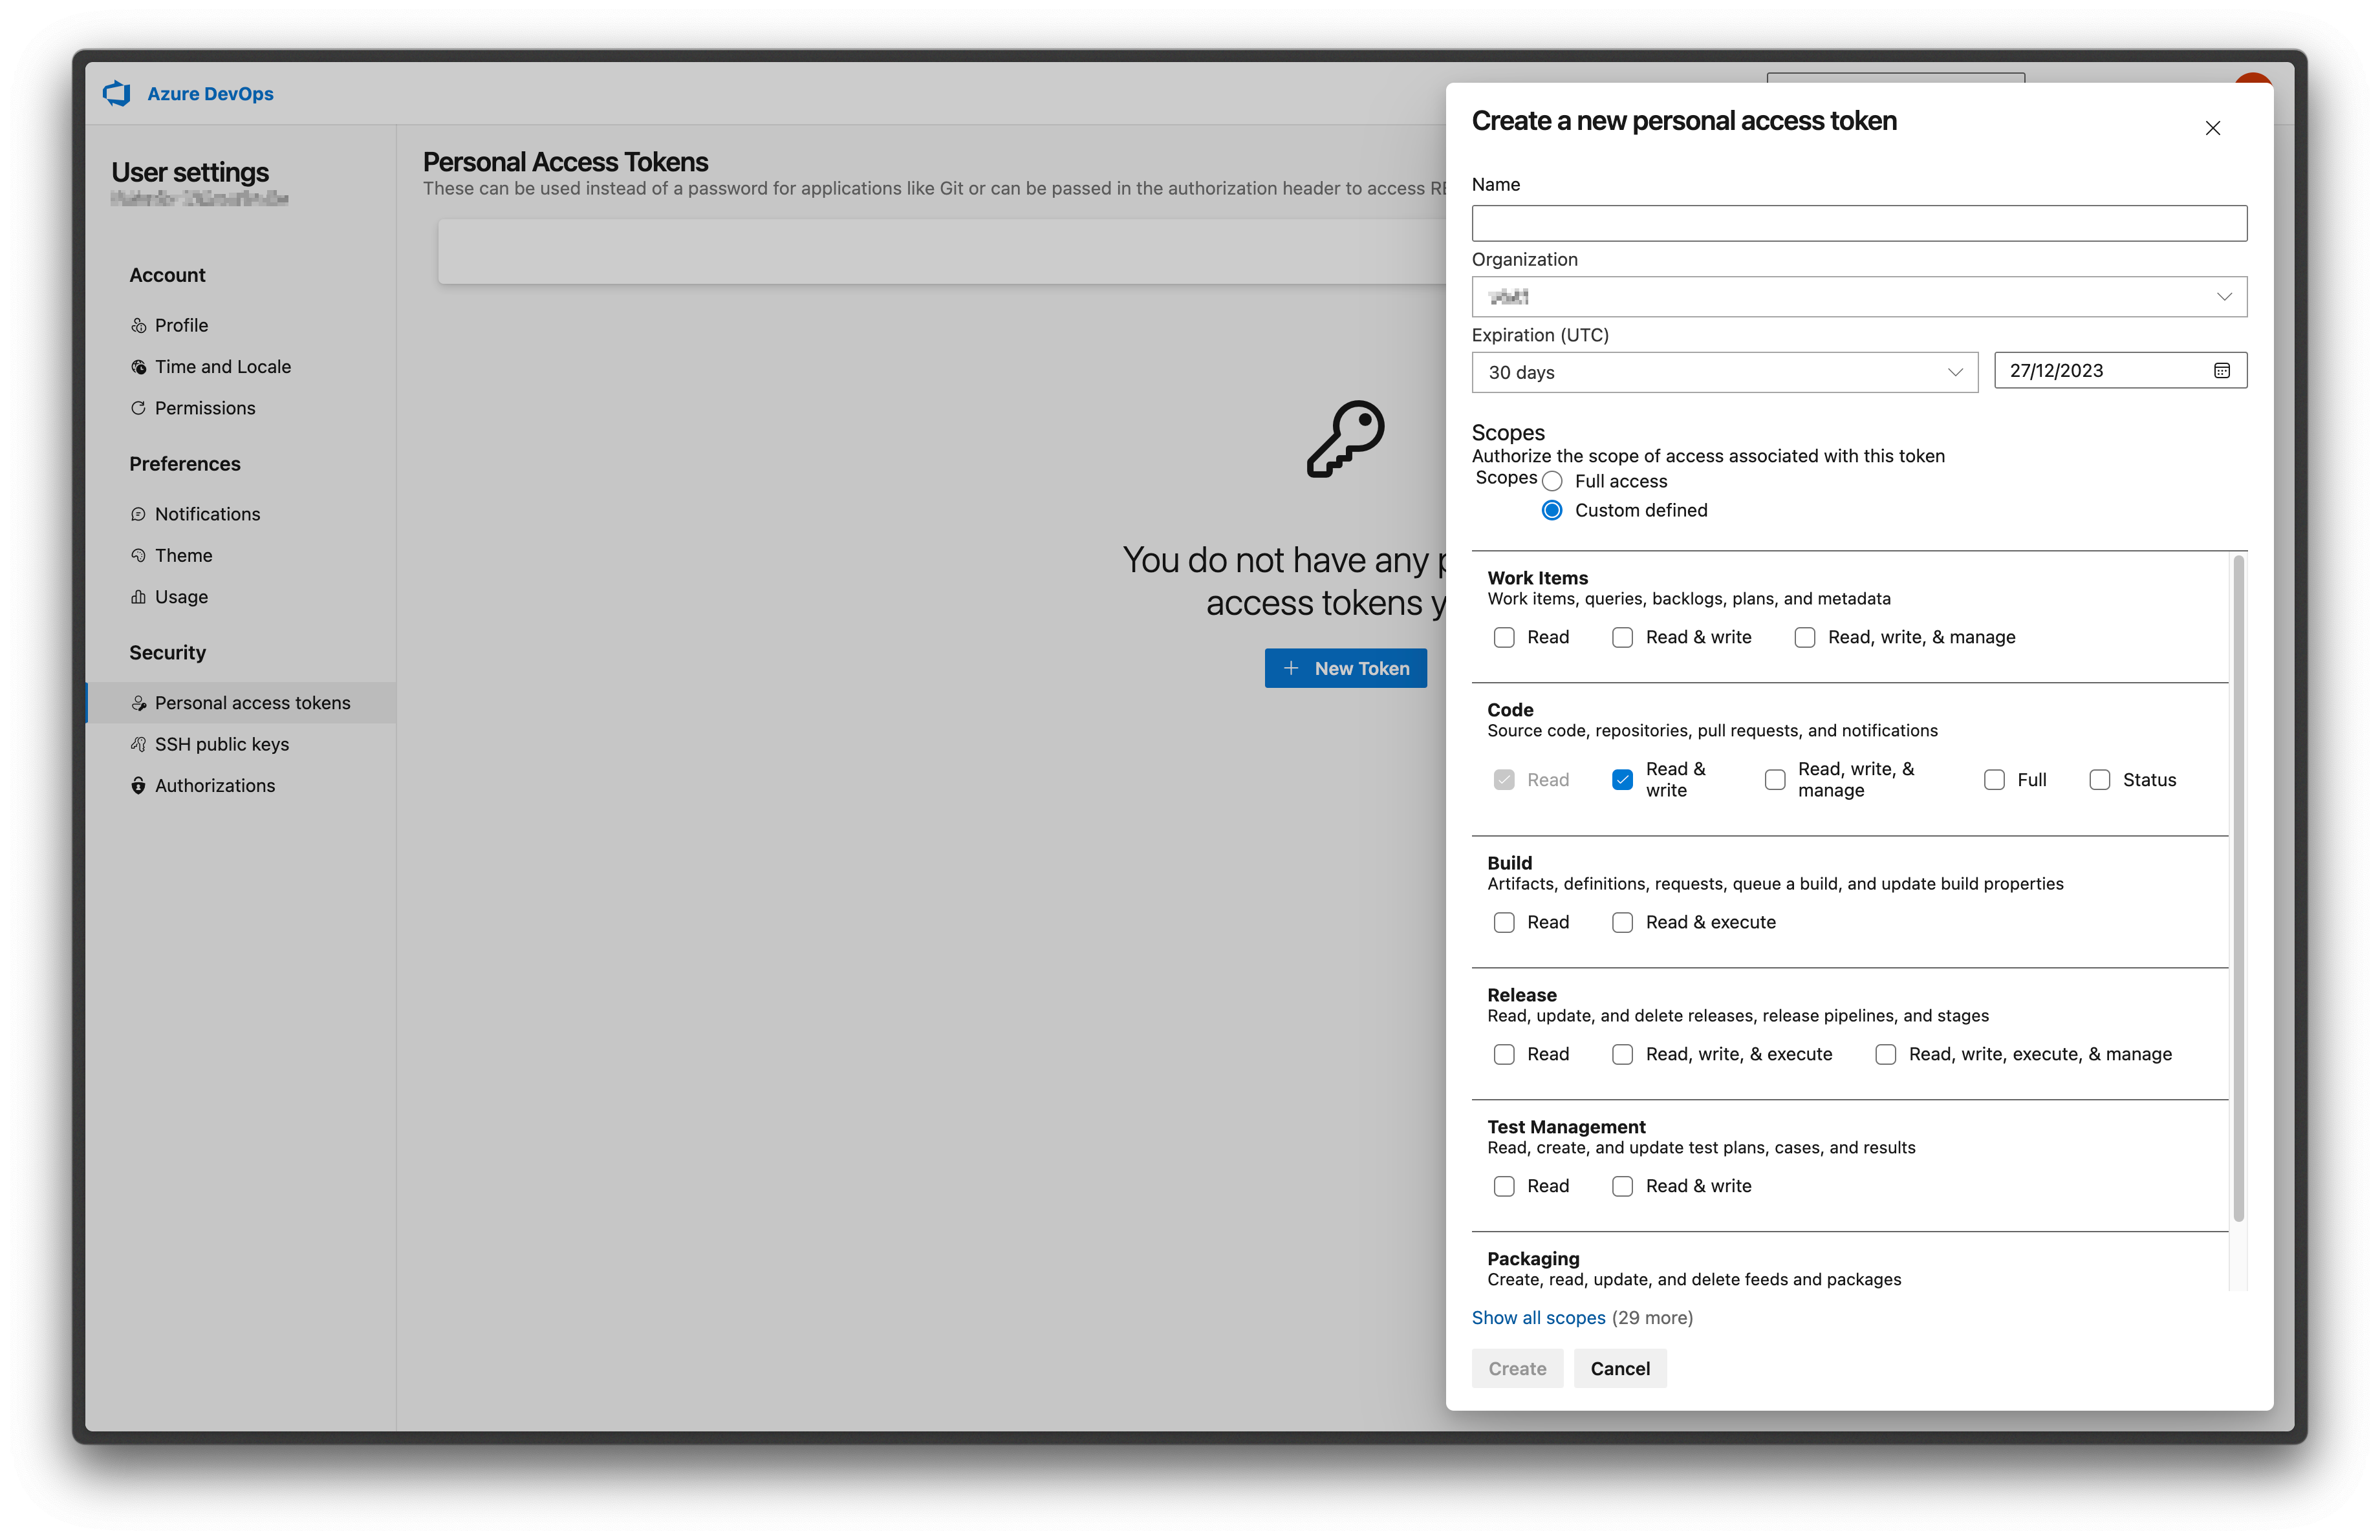Close the new token panel
This screenshot has width=2380, height=1540.
(2212, 128)
